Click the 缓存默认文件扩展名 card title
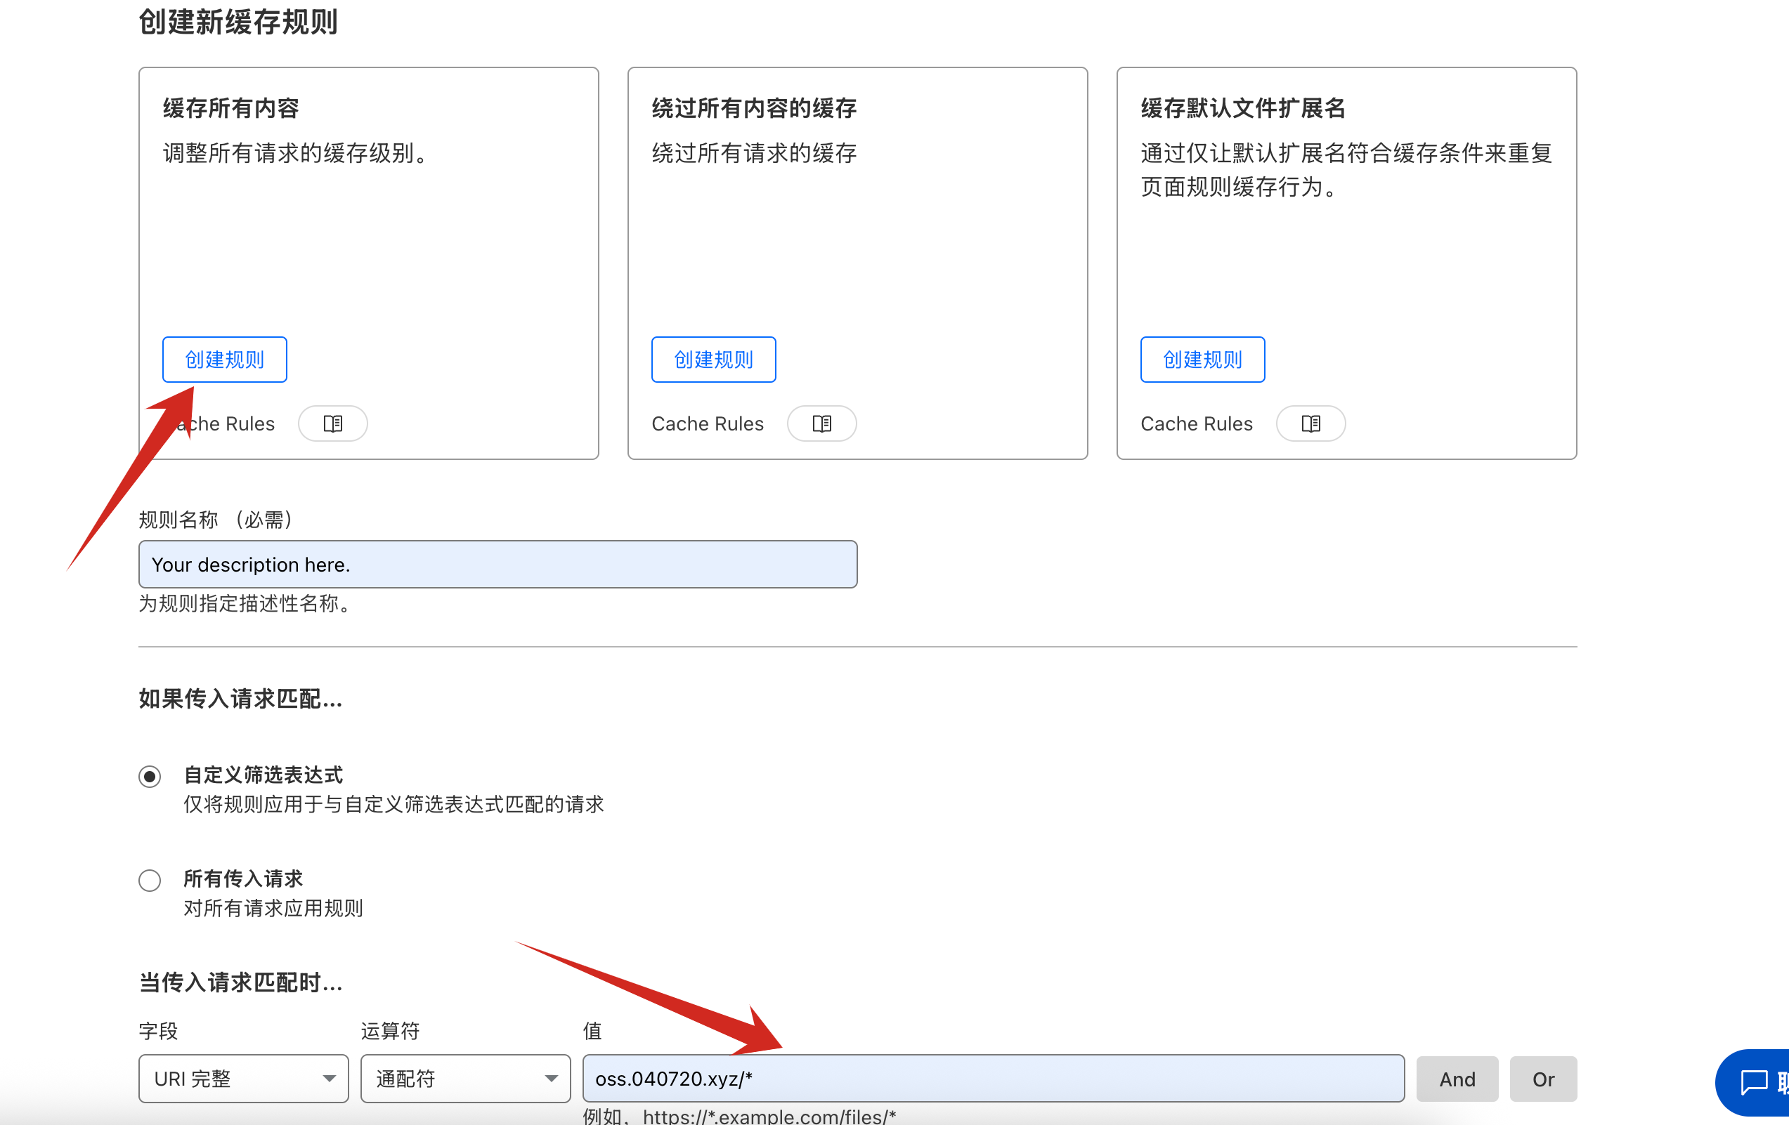 click(1242, 108)
